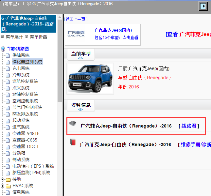Click the 厂家:广汽菲克Jeep(国内) text

pyautogui.click(x=144, y=68)
